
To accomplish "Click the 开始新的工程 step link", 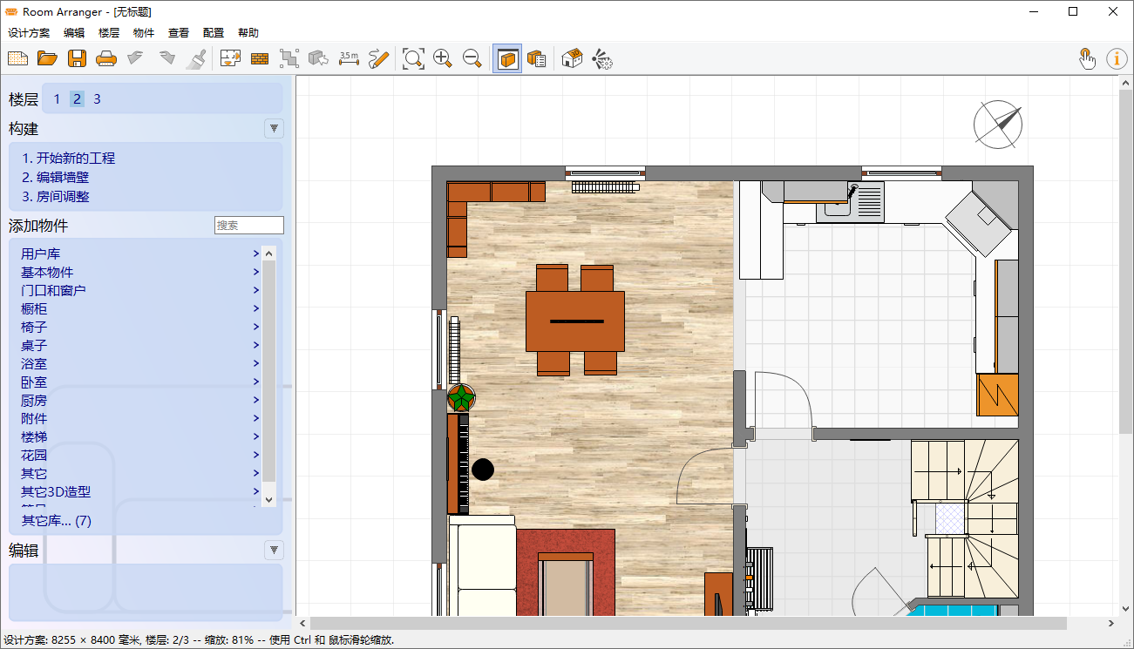I will coord(70,158).
